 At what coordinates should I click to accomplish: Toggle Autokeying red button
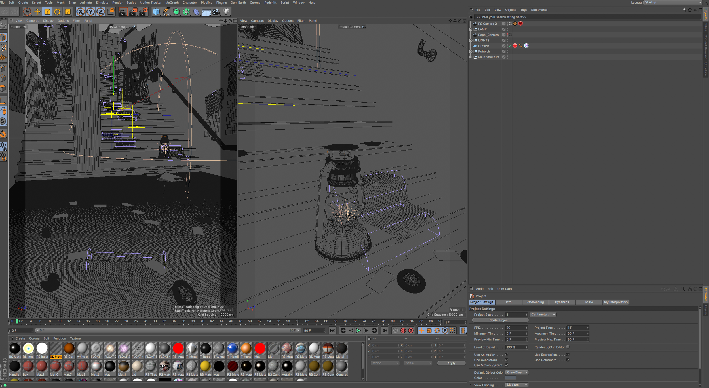point(403,330)
